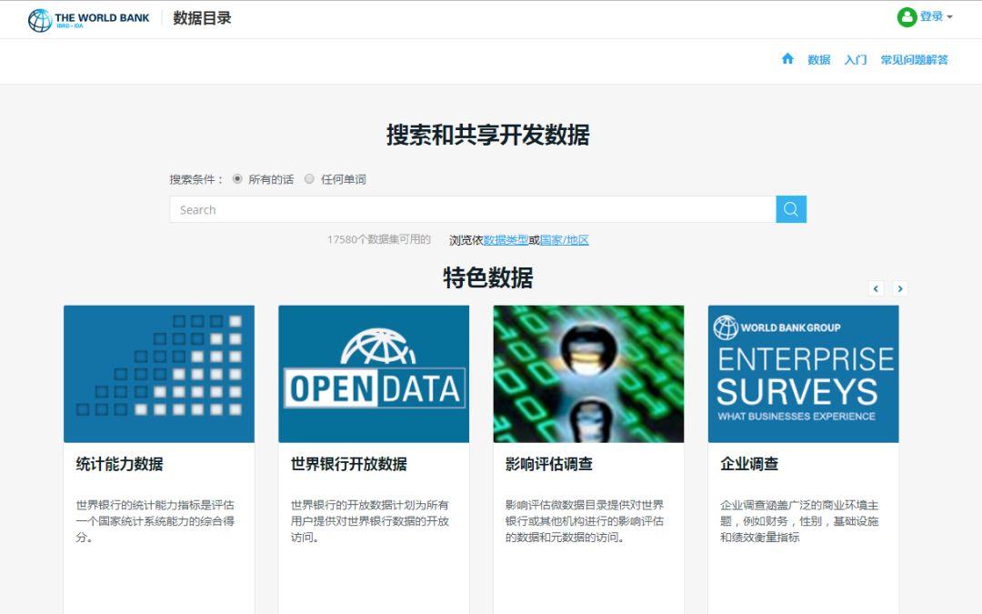This screenshot has width=982, height=614.
Task: Click the 企业调查 card description text
Action: point(800,521)
